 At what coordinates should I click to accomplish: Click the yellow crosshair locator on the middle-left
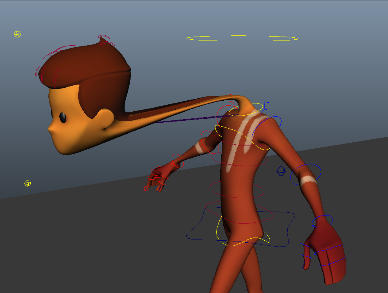click(x=28, y=183)
